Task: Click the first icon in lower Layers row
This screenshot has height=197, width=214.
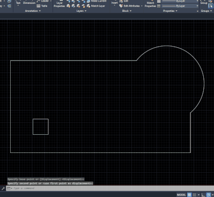Action: pos(68,6)
